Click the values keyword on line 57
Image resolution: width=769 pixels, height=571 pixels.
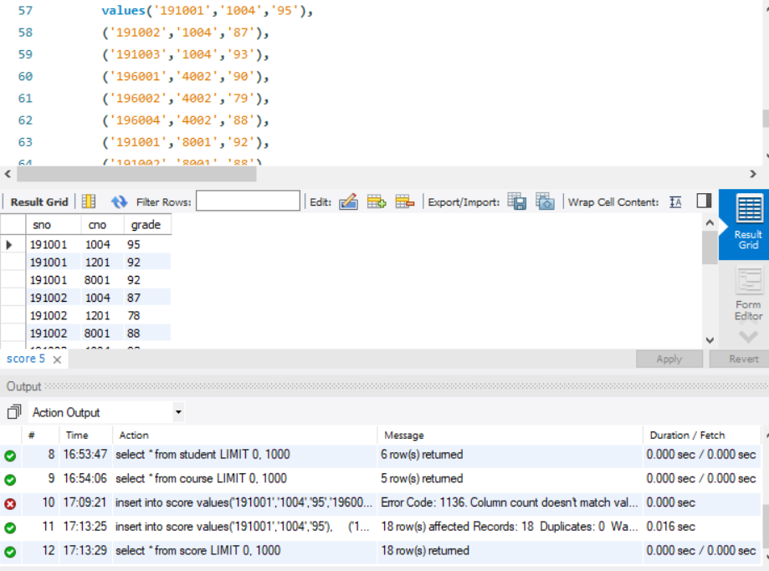pos(124,10)
